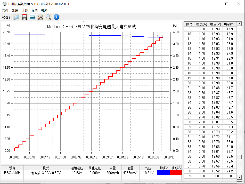Viewport: 245px width, 184px height.
Task: Open the 工具 menu
Action: coord(25,11)
